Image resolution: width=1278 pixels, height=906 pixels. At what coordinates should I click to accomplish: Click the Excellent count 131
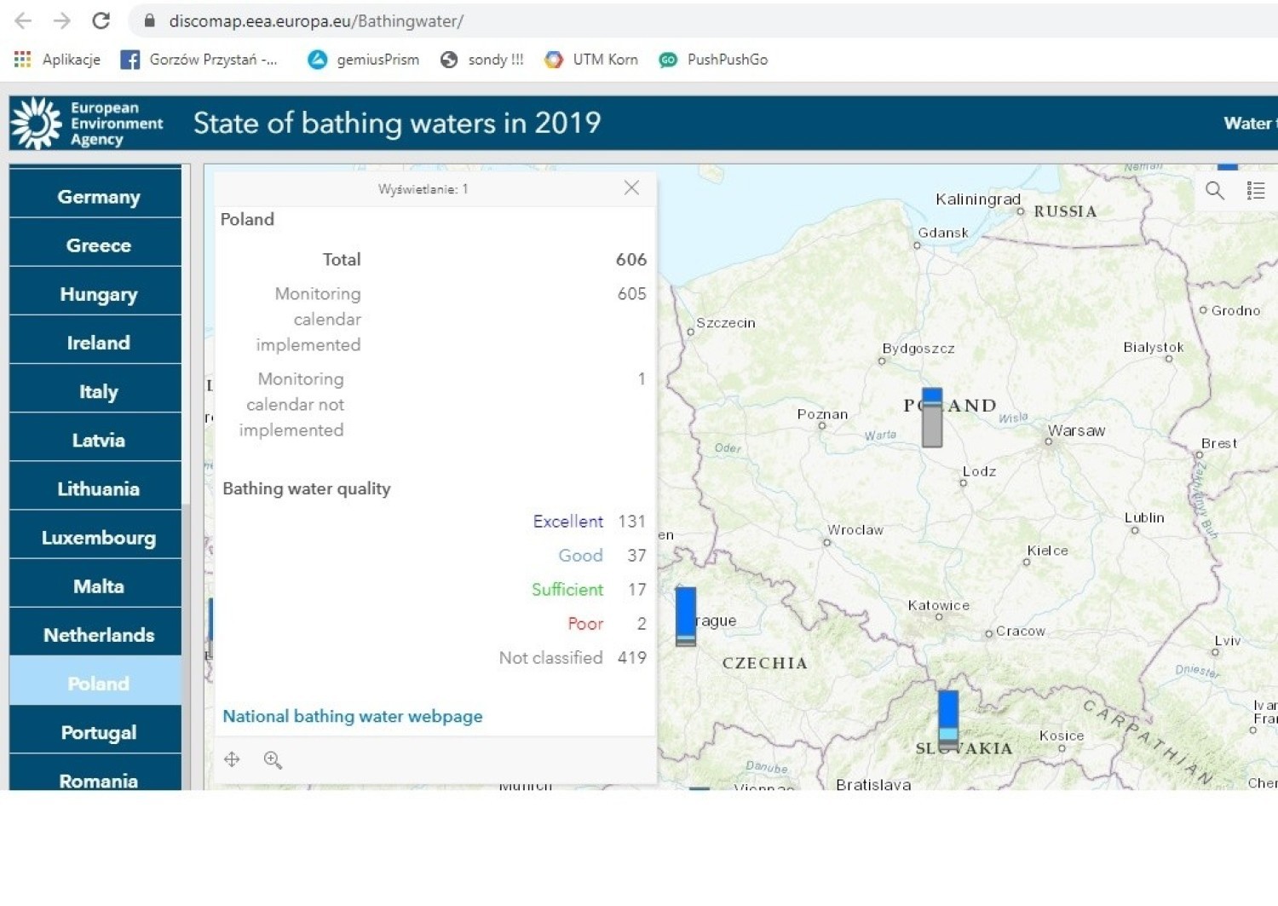(x=632, y=521)
